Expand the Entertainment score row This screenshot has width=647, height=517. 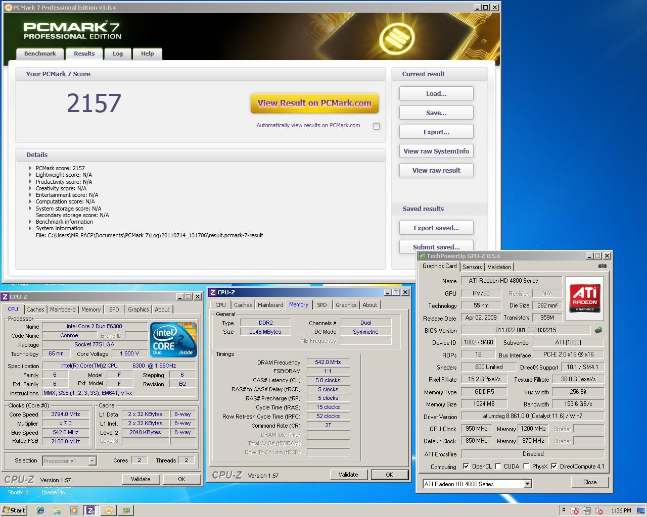pyautogui.click(x=30, y=195)
